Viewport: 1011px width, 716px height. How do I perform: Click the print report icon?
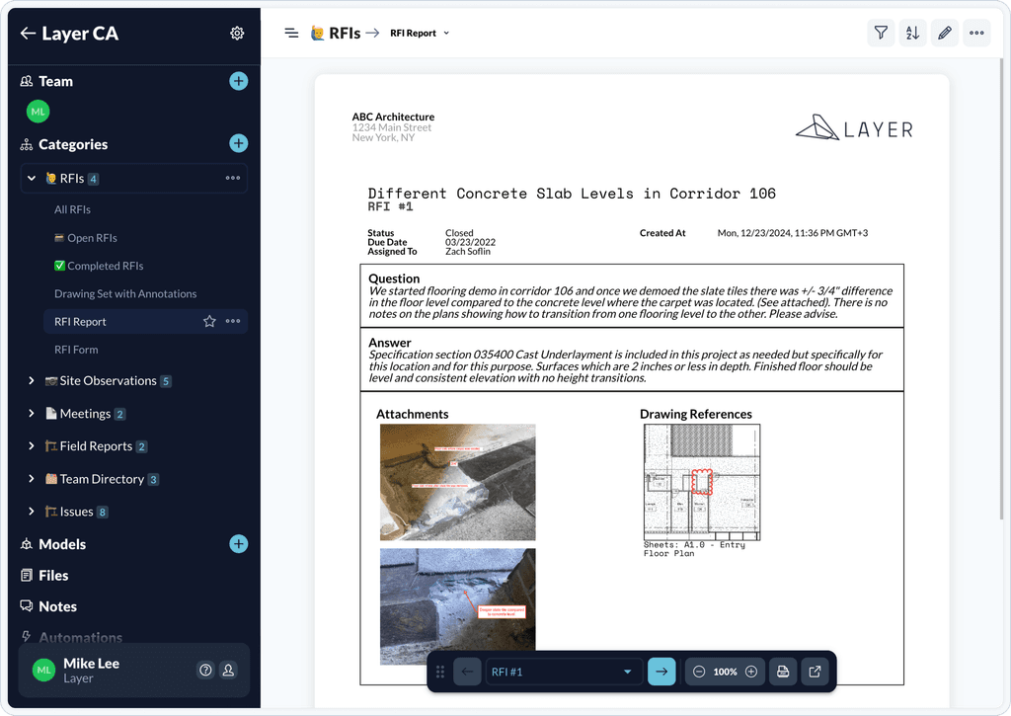tap(783, 672)
